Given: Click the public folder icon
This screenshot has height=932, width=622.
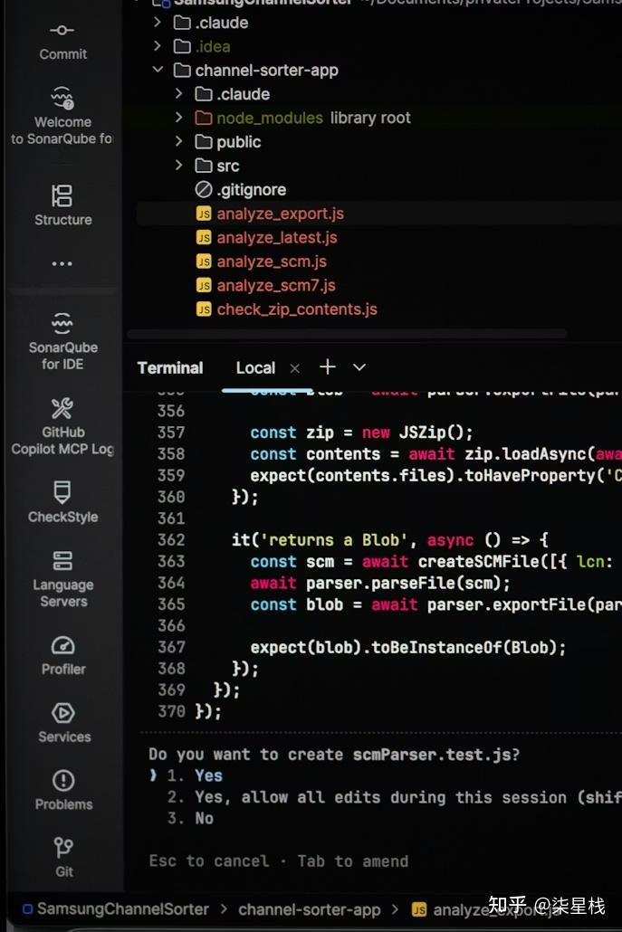Looking at the screenshot, I should pyautogui.click(x=204, y=141).
